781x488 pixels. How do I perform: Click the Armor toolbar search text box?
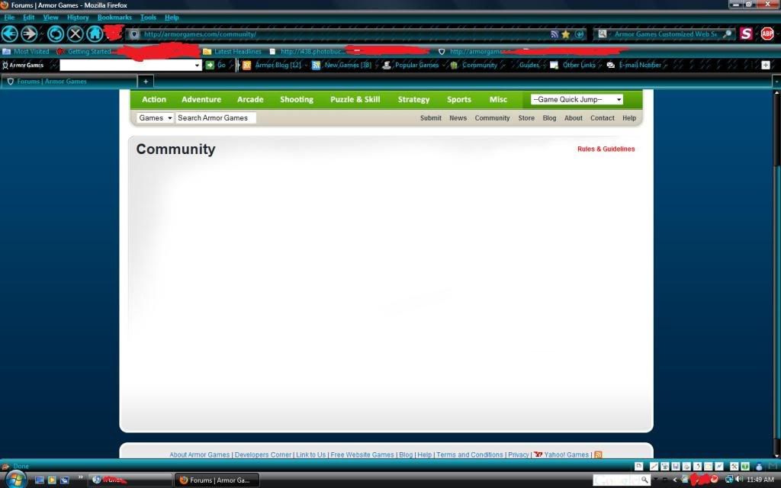pyautogui.click(x=127, y=66)
